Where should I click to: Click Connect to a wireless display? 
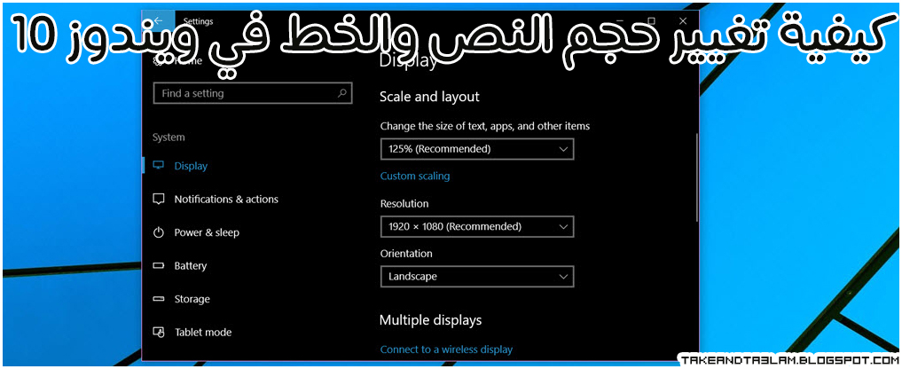tap(446, 349)
